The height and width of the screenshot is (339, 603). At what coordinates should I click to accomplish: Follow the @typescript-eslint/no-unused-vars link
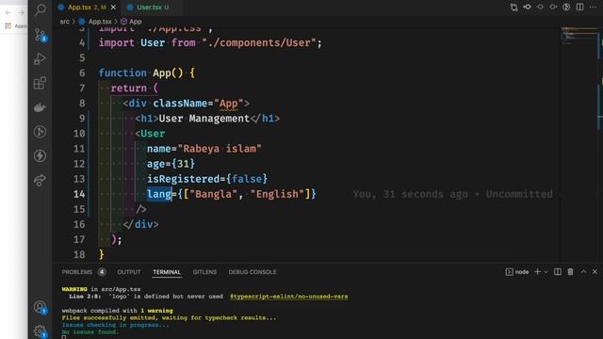coord(289,297)
